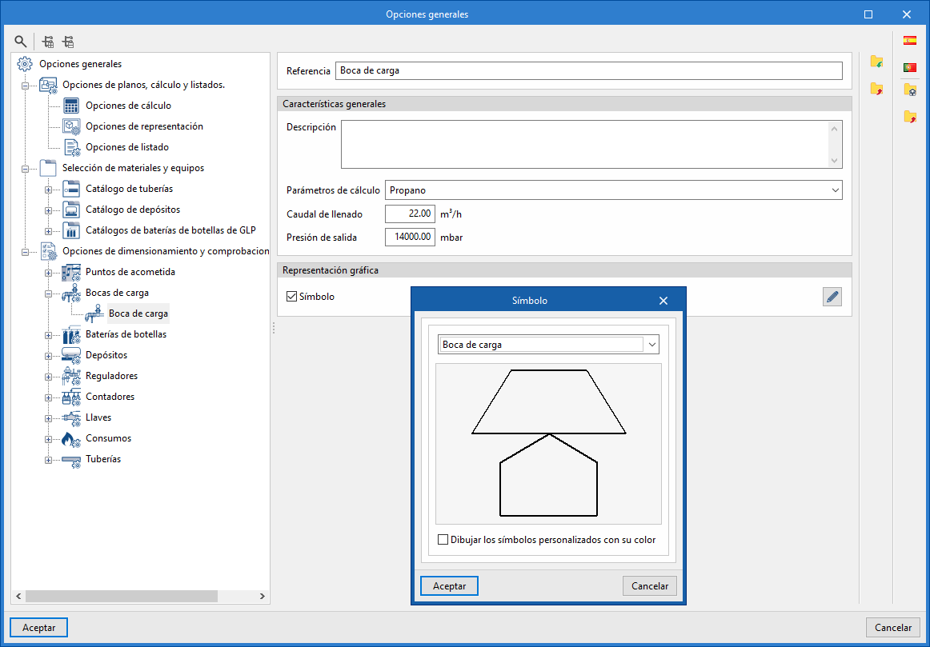930x647 pixels.
Task: Click the tree scrollbar left arrow
Action: coord(18,596)
